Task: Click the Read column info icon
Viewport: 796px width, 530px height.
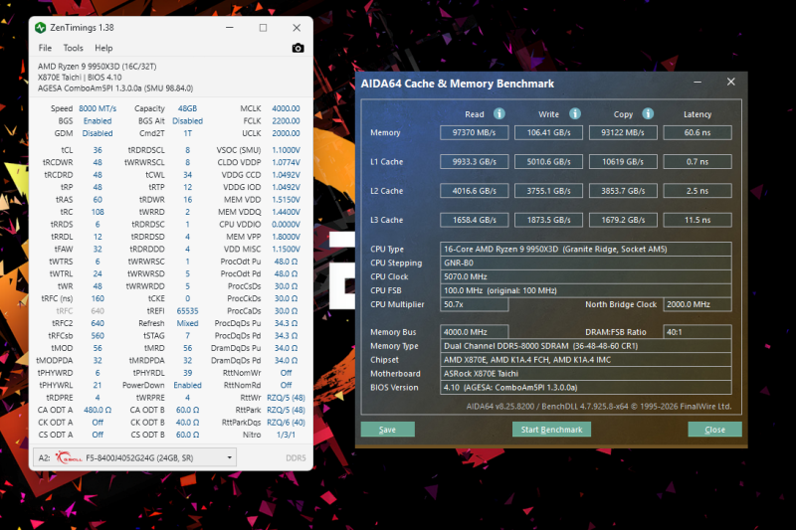Action: pos(499,113)
